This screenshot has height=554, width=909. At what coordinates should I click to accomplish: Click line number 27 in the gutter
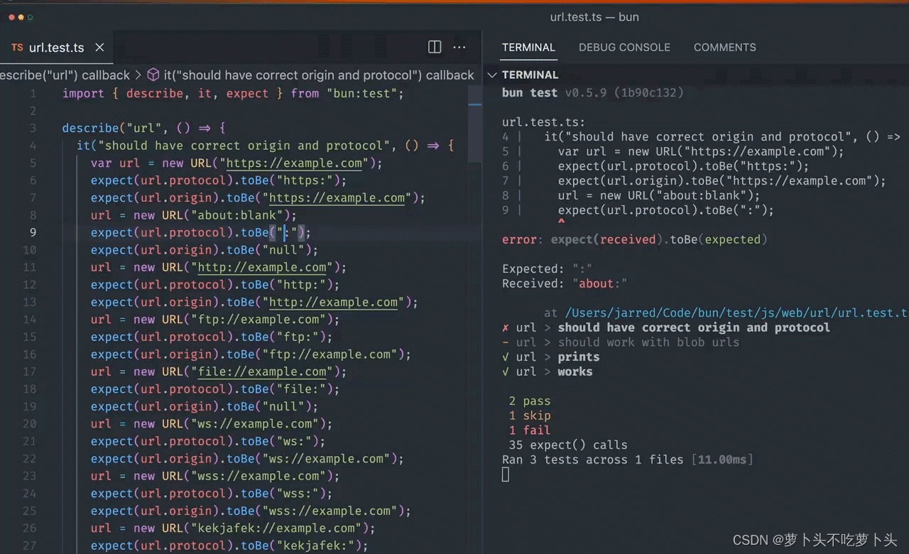tap(29, 545)
